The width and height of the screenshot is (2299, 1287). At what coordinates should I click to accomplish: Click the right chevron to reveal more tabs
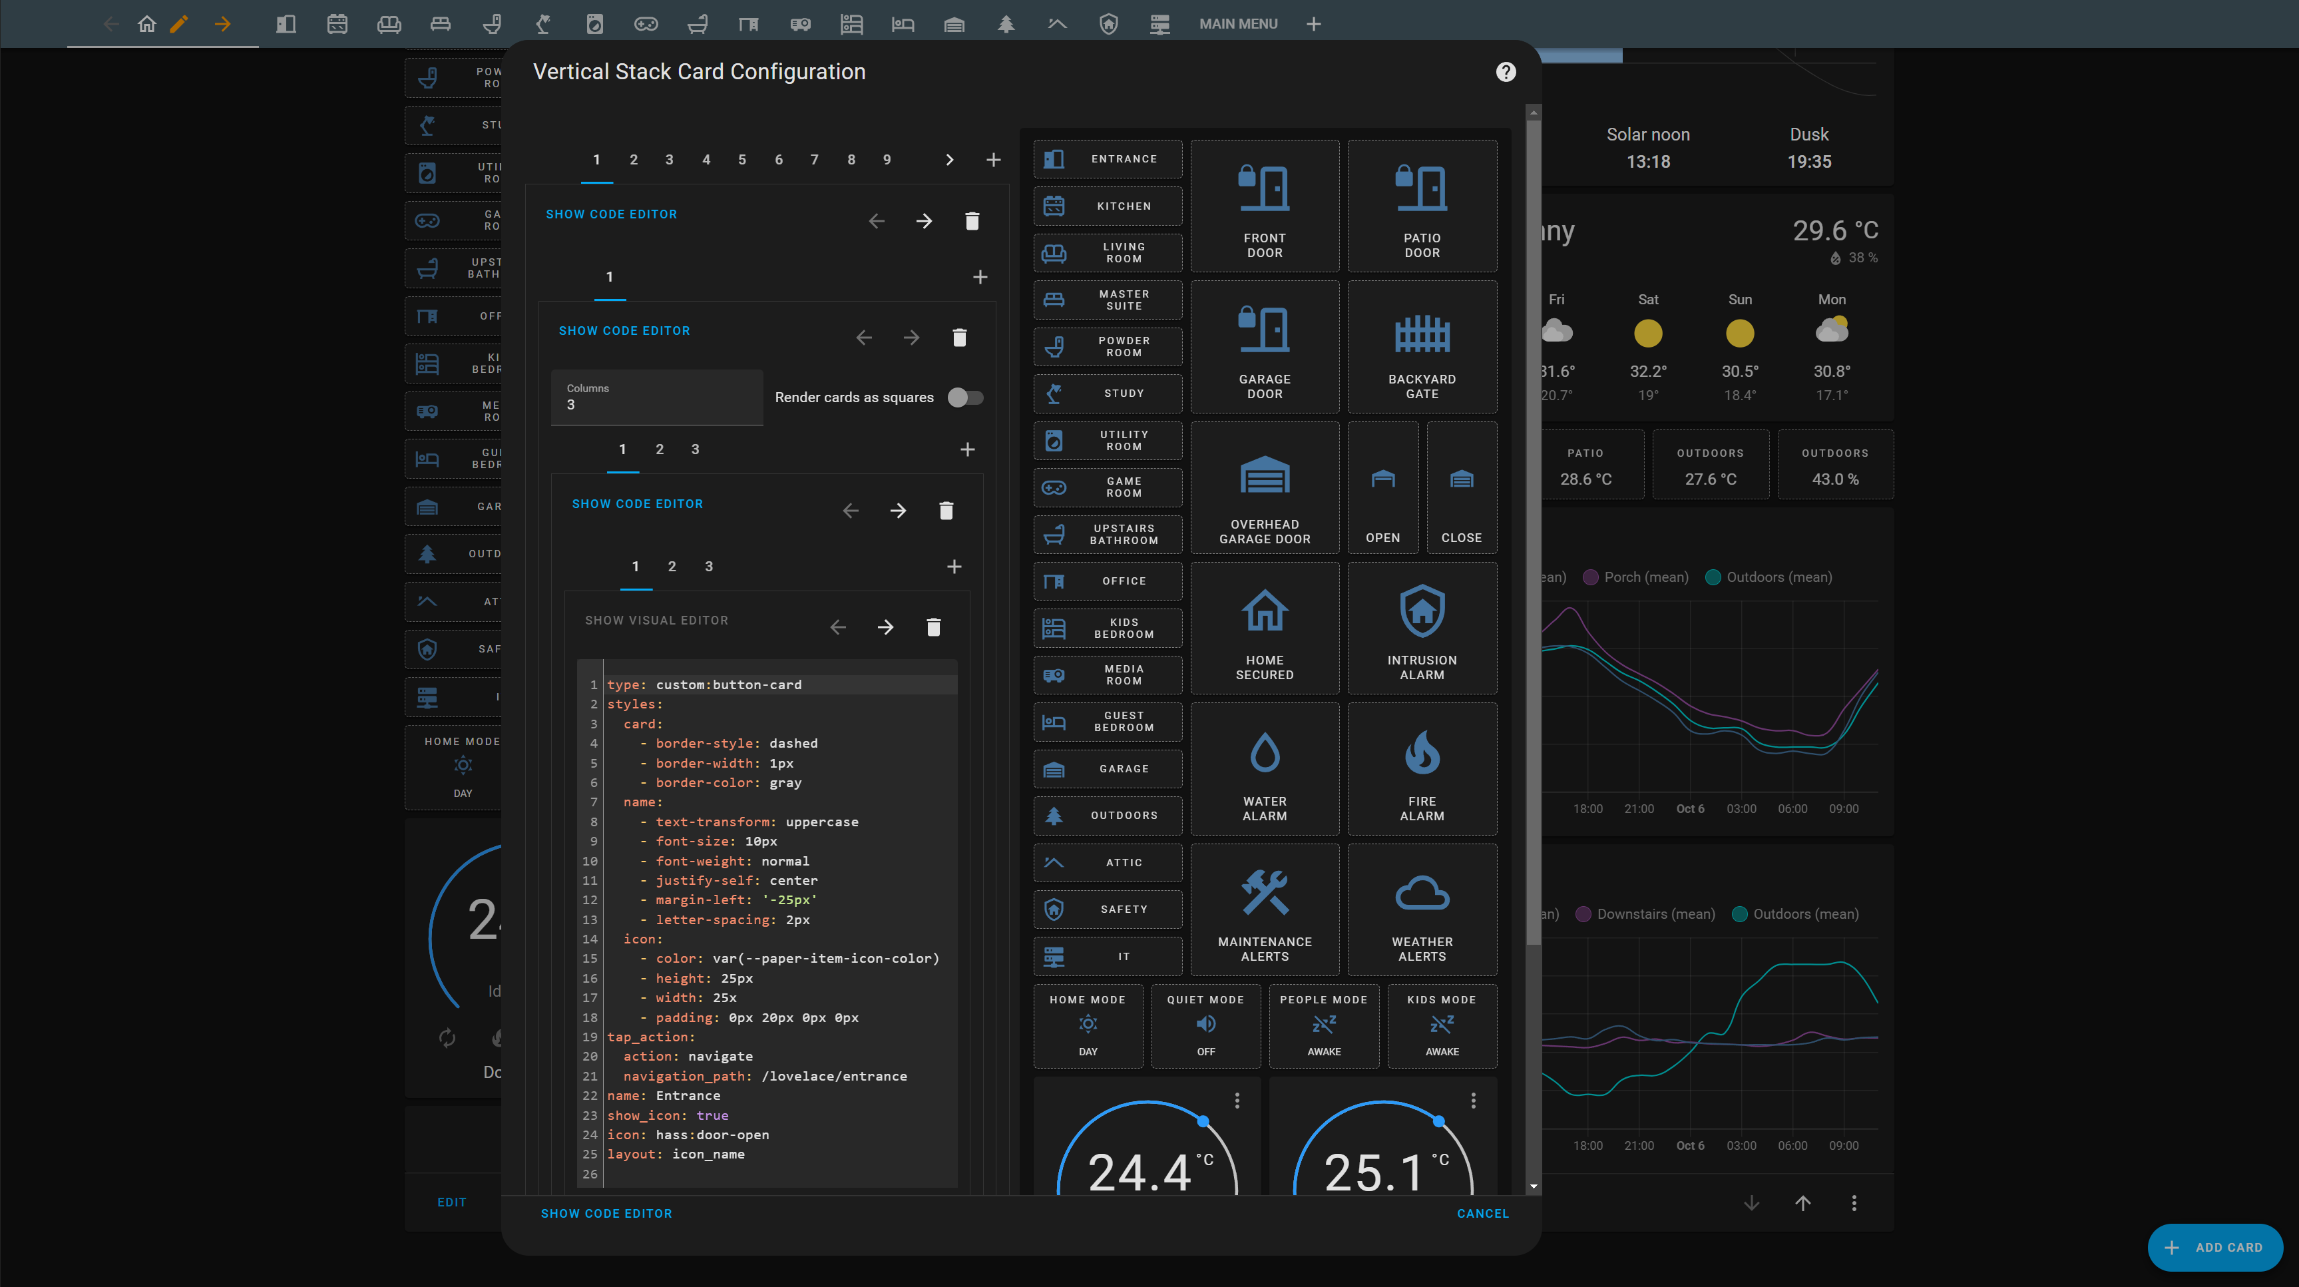pyautogui.click(x=948, y=160)
